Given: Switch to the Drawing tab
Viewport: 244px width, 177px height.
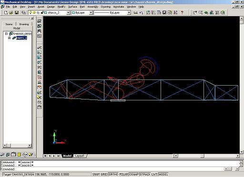Looking at the screenshot, I should pos(24,24).
